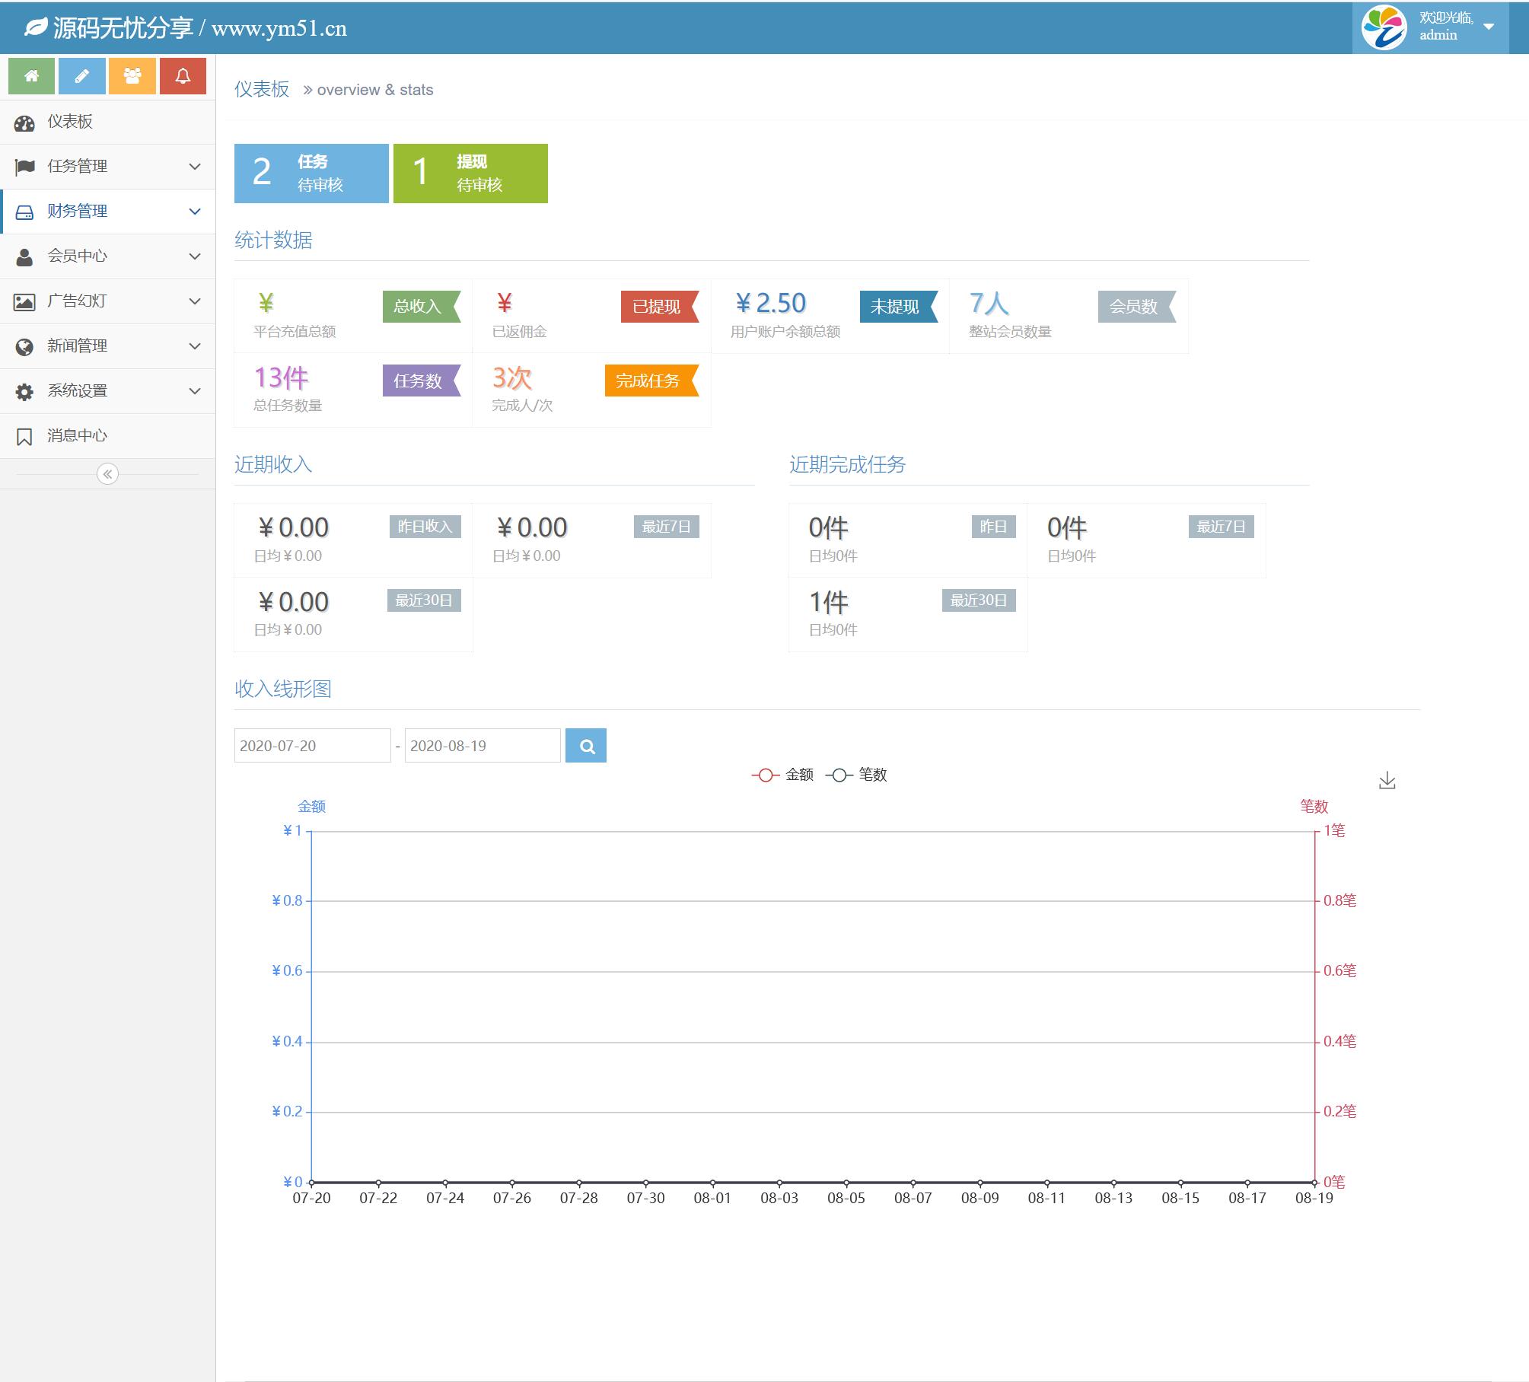Image resolution: width=1529 pixels, height=1382 pixels.
Task: Click the red bell notification shortcut
Action: coord(183,76)
